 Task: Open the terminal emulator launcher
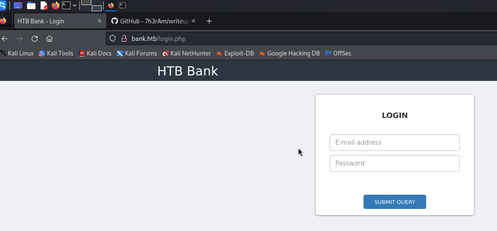pos(66,5)
